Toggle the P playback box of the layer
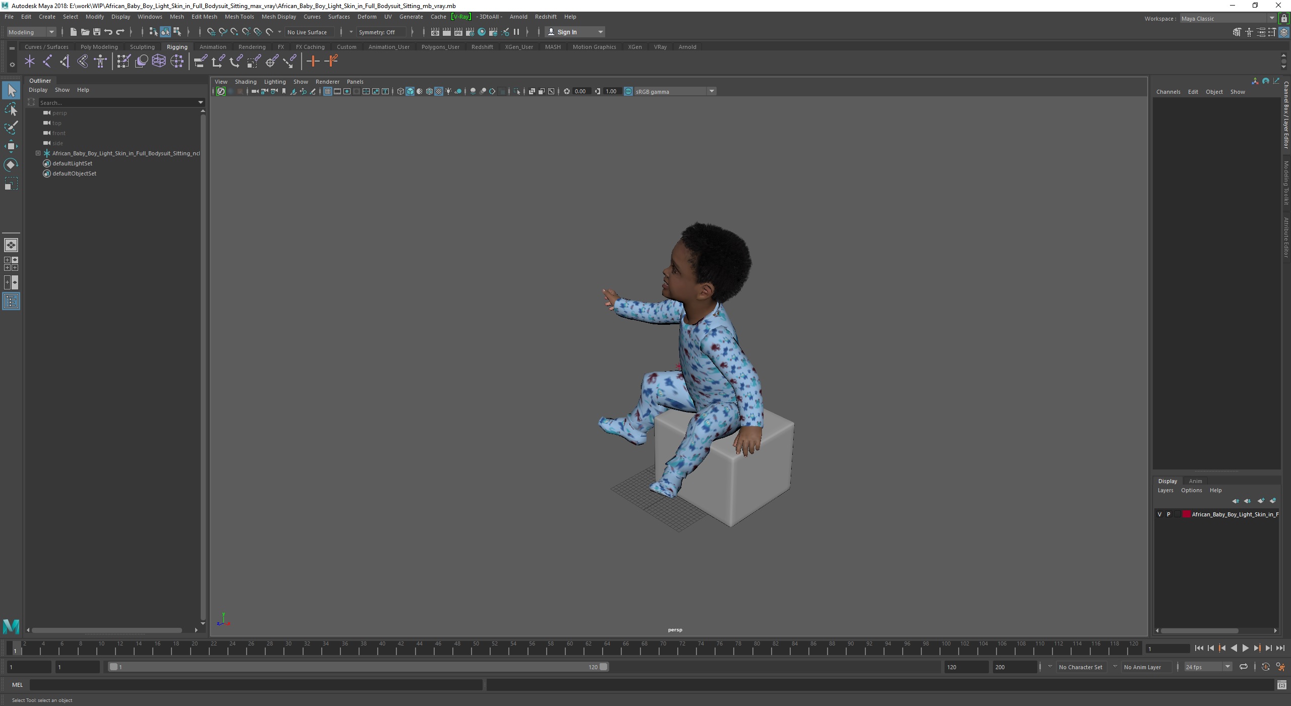 (1168, 514)
